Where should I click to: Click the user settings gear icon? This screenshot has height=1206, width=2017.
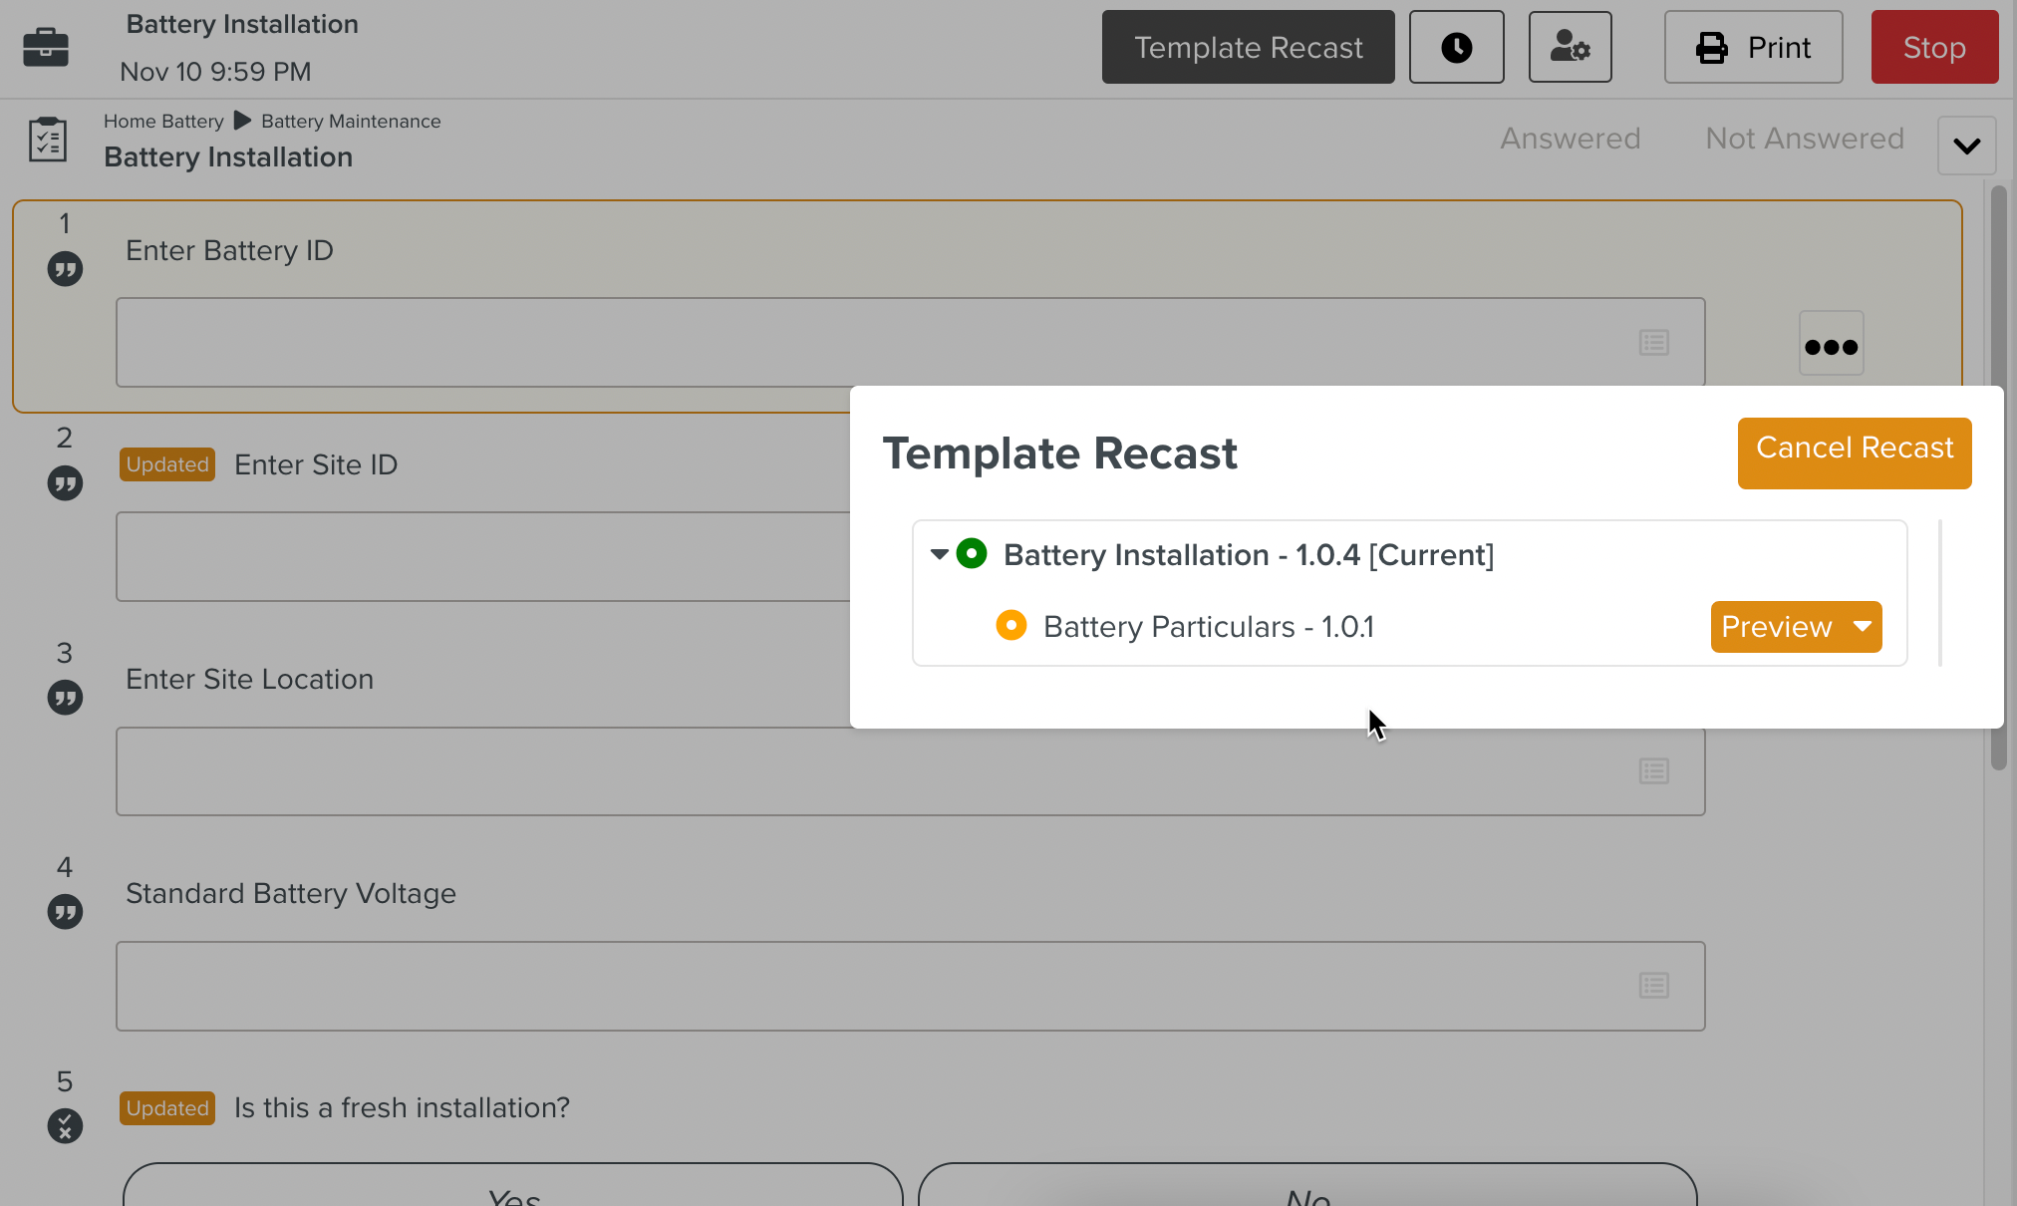pos(1570,47)
